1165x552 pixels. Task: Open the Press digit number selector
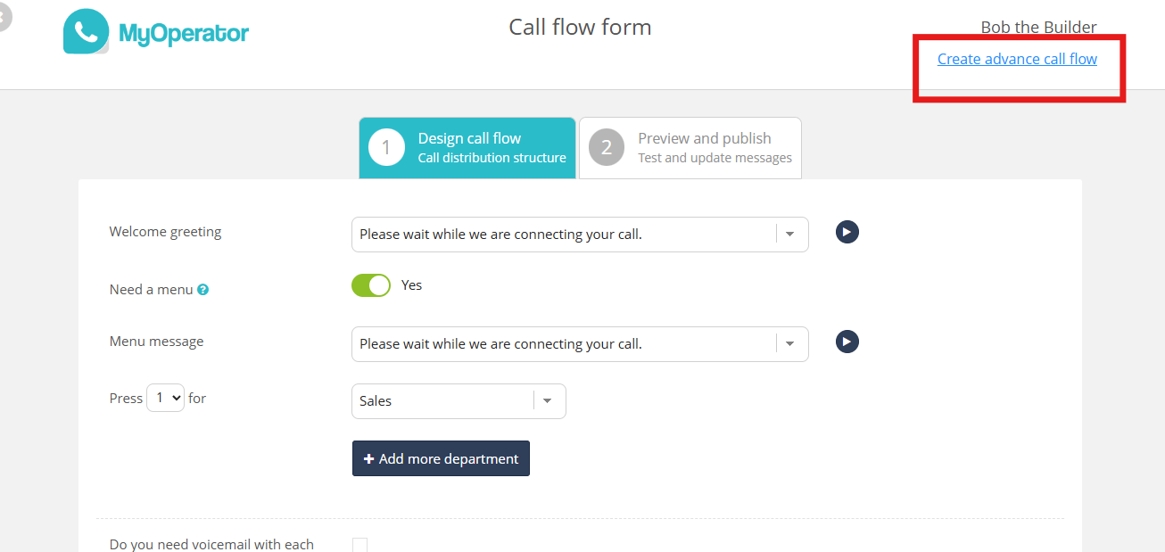[x=165, y=398]
